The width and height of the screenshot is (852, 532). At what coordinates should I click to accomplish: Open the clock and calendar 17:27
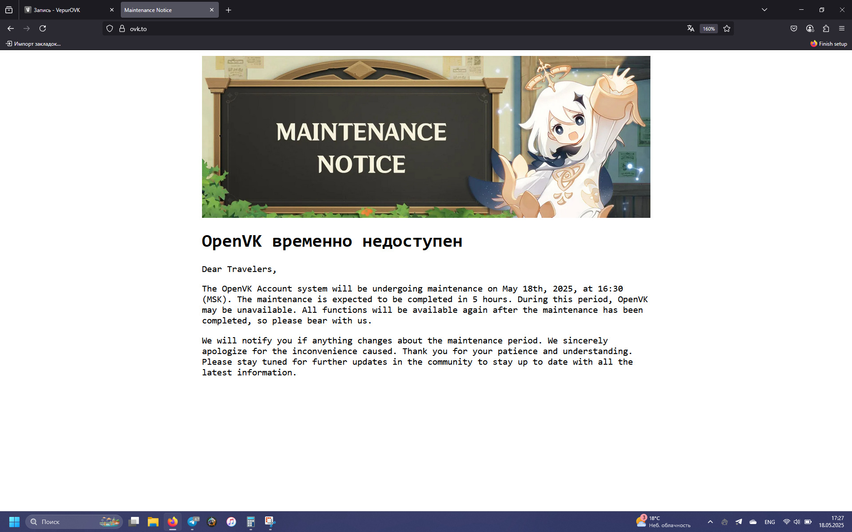832,522
